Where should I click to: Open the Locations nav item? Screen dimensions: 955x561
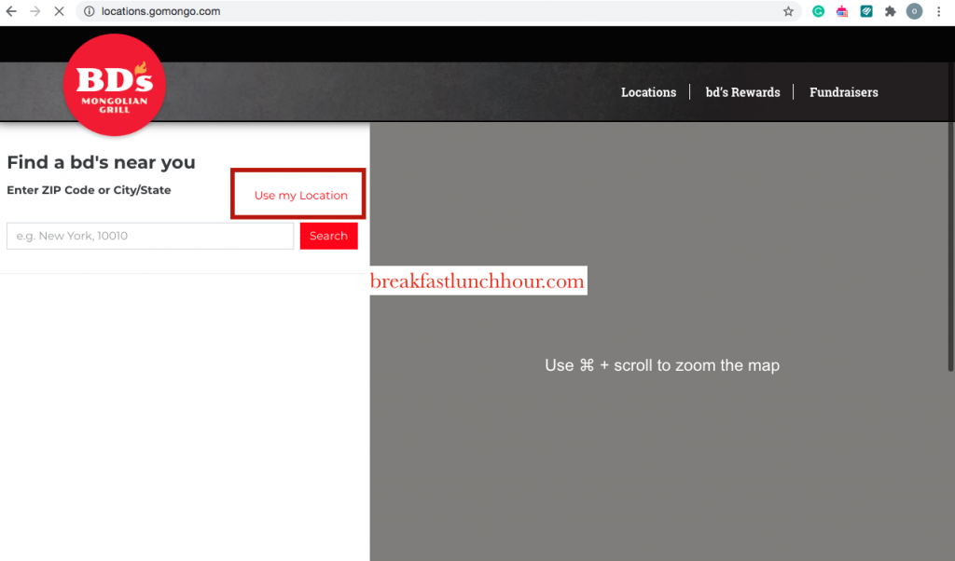648,92
